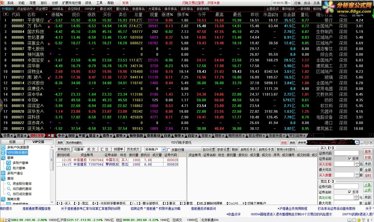Click the 买入数量 input field

coord(344,175)
